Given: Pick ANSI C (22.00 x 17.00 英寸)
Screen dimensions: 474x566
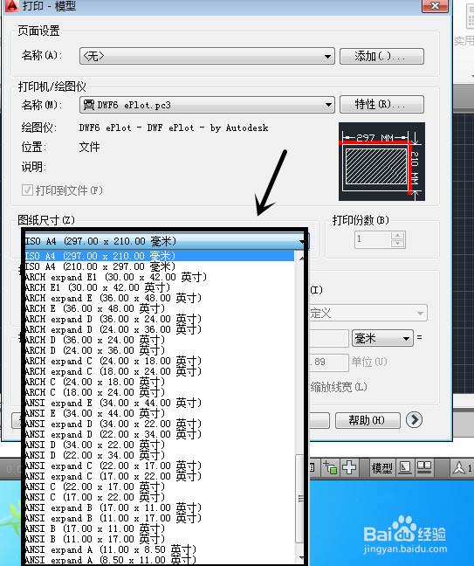Looking at the screenshot, I should [x=160, y=487].
